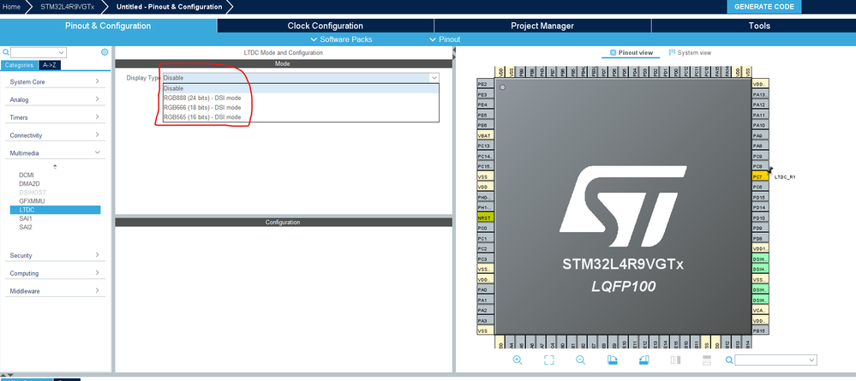
Task: Choose RGB888 (24 bits) - DSI mode
Action: coord(300,98)
